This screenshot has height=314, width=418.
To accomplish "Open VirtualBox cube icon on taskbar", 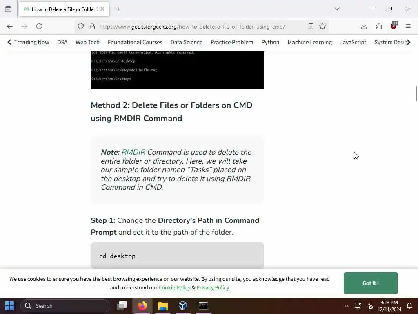I will [182, 306].
